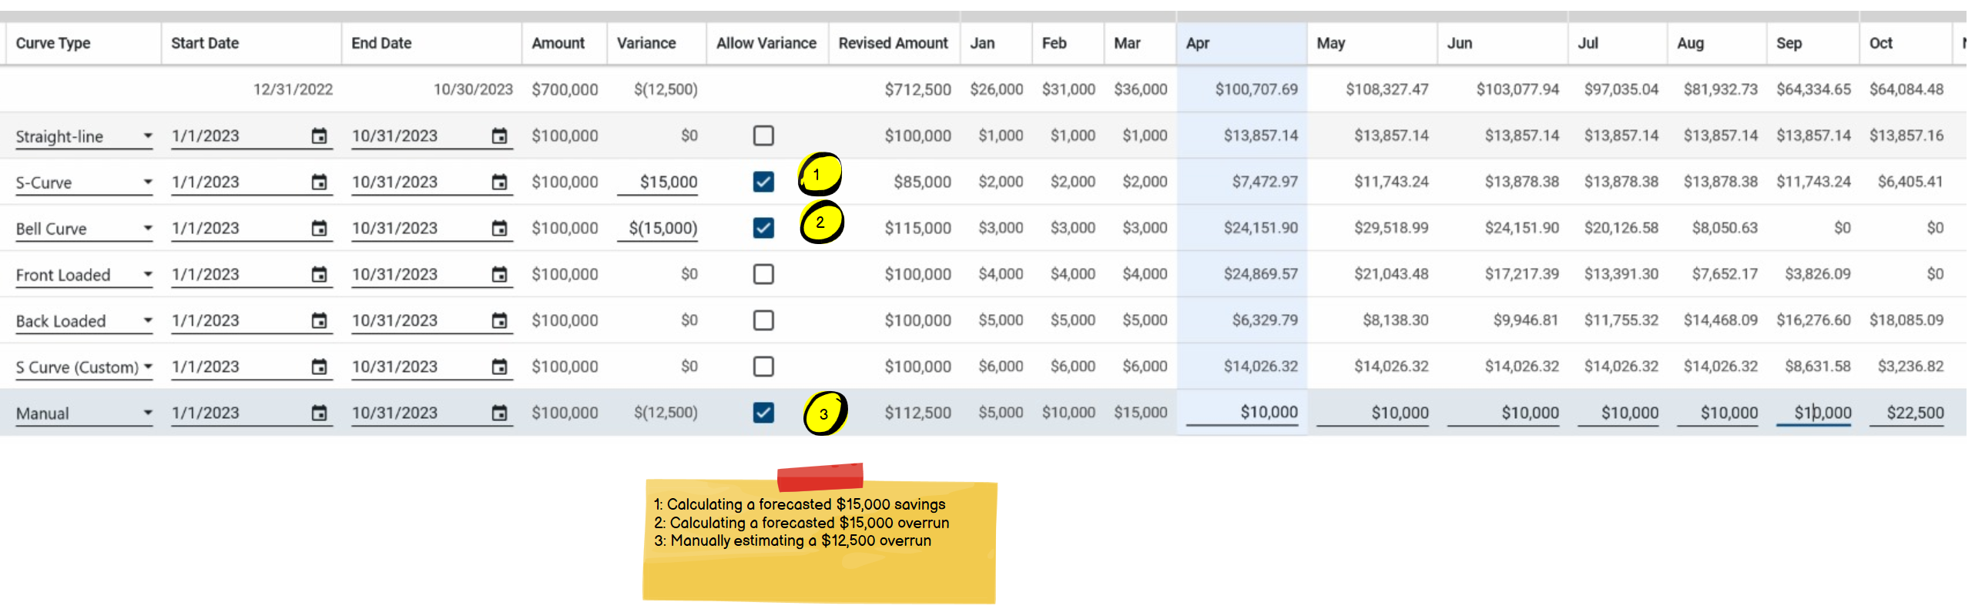
Task: Select the Apr column header
Action: pyautogui.click(x=1198, y=44)
